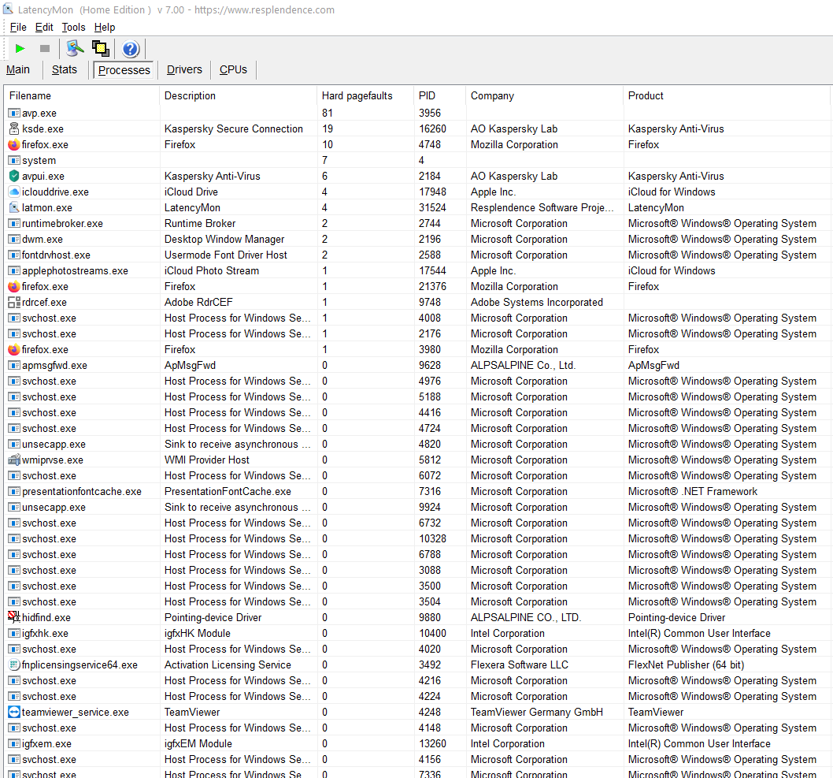The width and height of the screenshot is (833, 778).
Task: Click the ksde.exe Kaspersky icon
Action: click(x=14, y=128)
